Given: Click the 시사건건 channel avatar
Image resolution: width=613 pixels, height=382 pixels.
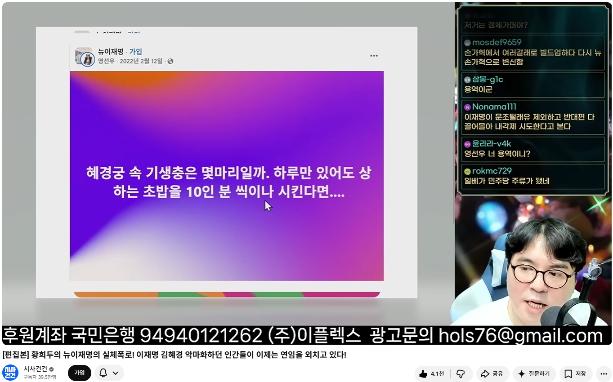Looking at the screenshot, I should coord(10,373).
